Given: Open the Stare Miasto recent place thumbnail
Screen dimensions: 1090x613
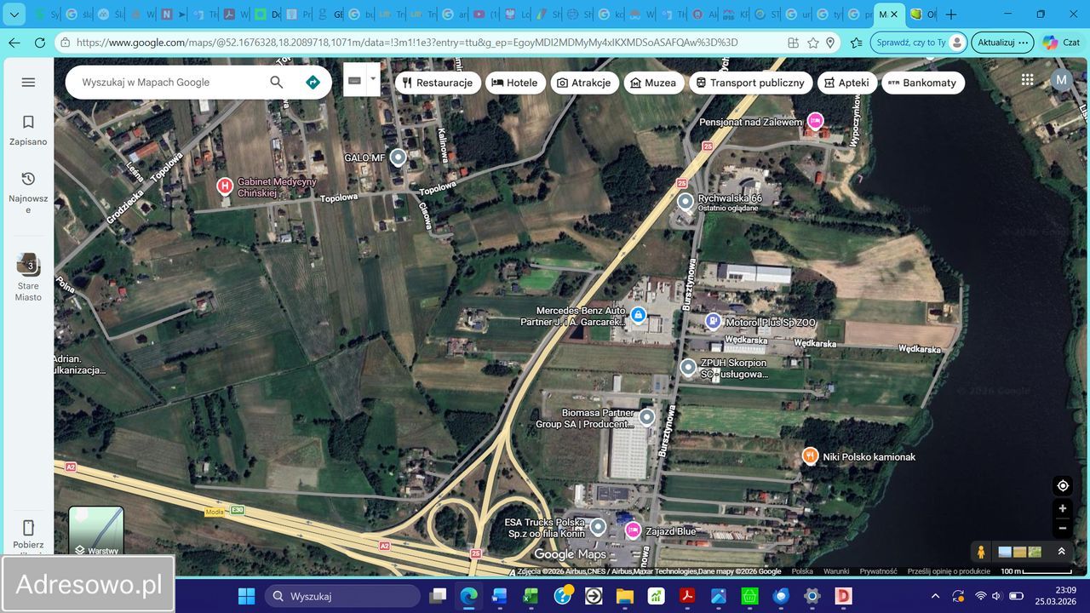Looking at the screenshot, I should [28, 277].
